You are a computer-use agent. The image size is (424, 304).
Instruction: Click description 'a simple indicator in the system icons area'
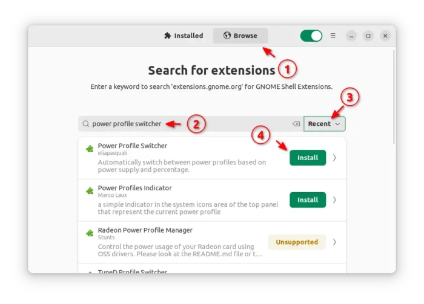point(188,208)
